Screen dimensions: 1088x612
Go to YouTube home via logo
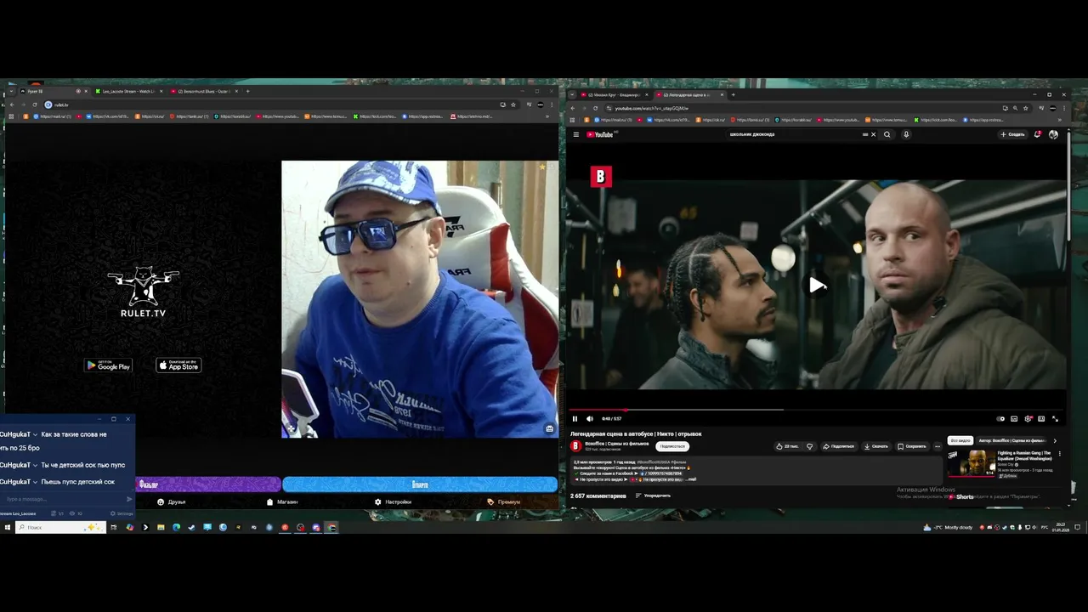(601, 134)
